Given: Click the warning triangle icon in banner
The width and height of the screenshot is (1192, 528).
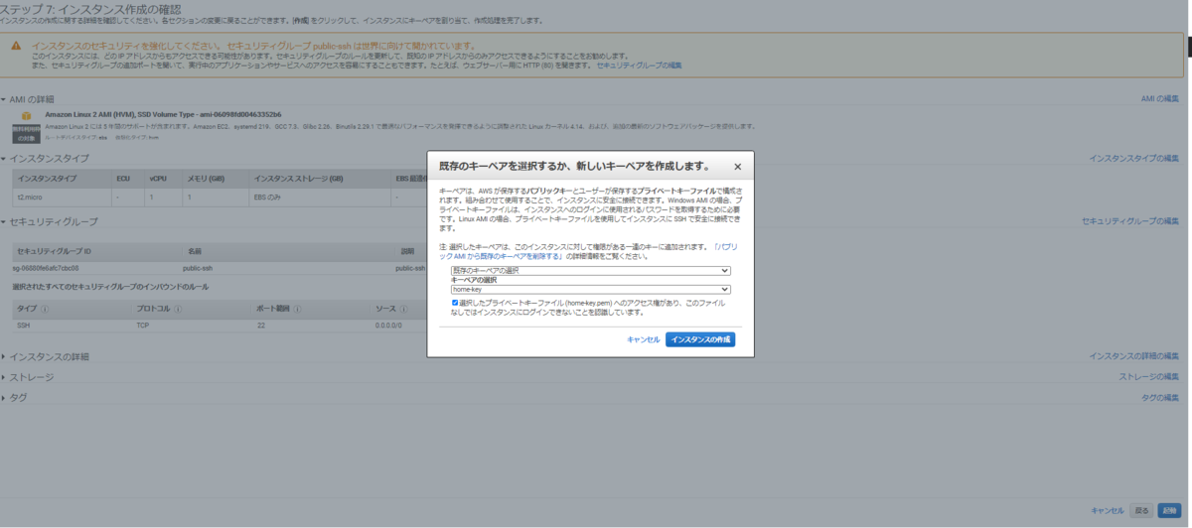Looking at the screenshot, I should click(x=17, y=46).
